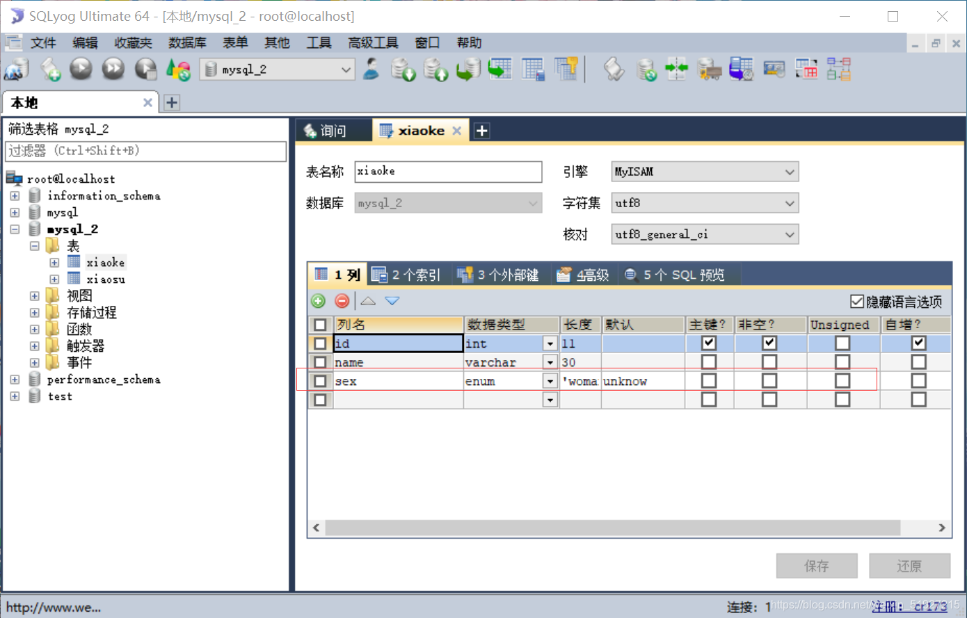Screen dimensions: 967x618
Task: Click the execute query play icon
Action: tap(81, 69)
